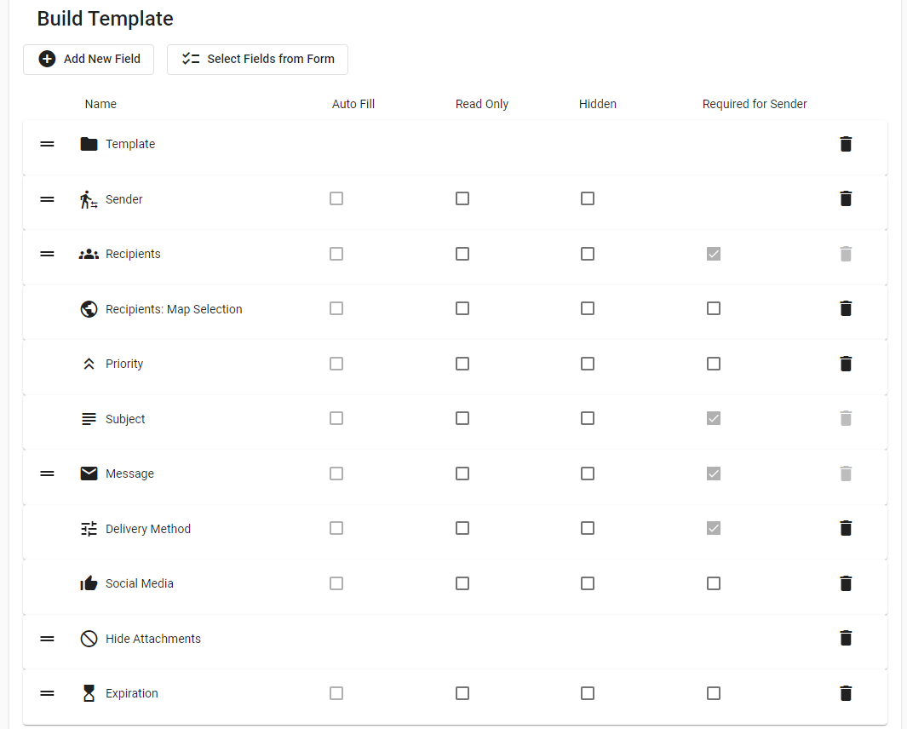Click the Message envelope icon

[x=89, y=474]
